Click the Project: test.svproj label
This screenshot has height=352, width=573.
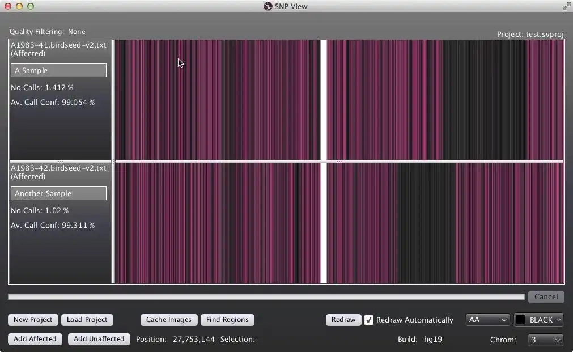(530, 35)
